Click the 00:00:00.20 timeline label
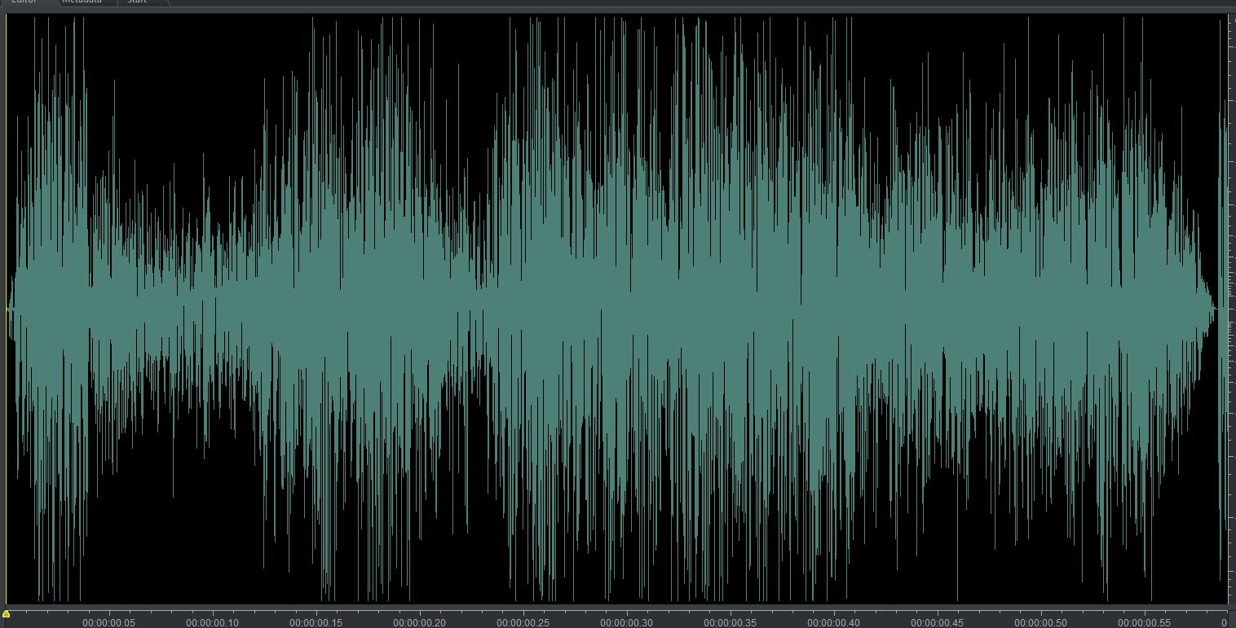The height and width of the screenshot is (628, 1236). (x=419, y=622)
